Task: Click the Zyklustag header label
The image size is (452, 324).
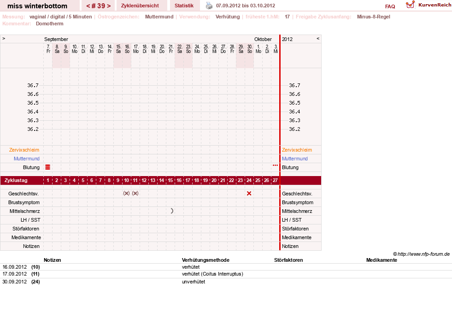Action: coord(16,181)
